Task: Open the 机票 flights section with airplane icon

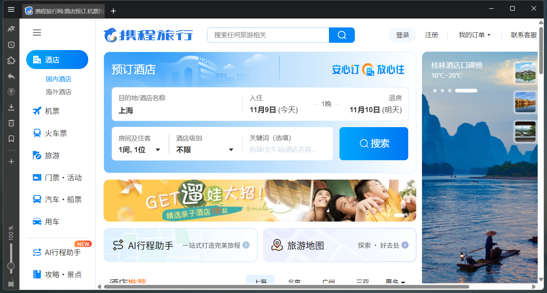Action: click(37, 111)
